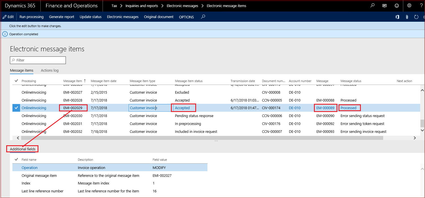Click the Transmission date column header
This screenshot has width=425, height=198.
pyautogui.click(x=243, y=81)
